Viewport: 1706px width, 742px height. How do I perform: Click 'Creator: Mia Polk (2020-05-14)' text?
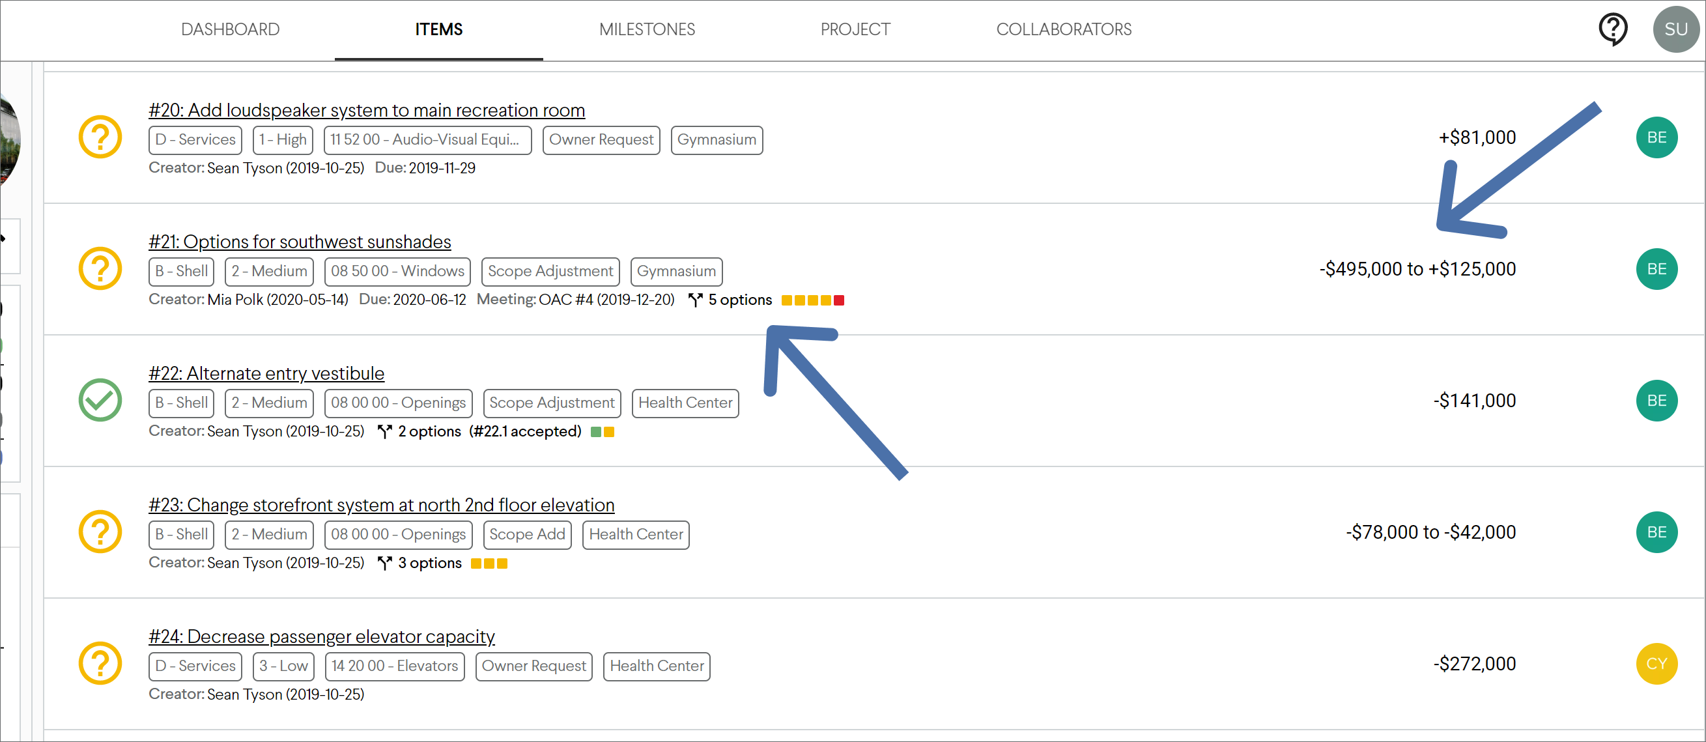(248, 300)
